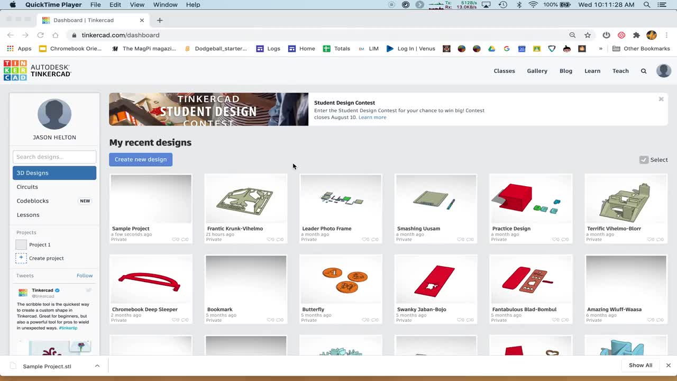Click the Tinkercad logo
Image resolution: width=677 pixels, height=381 pixels.
pyautogui.click(x=36, y=70)
